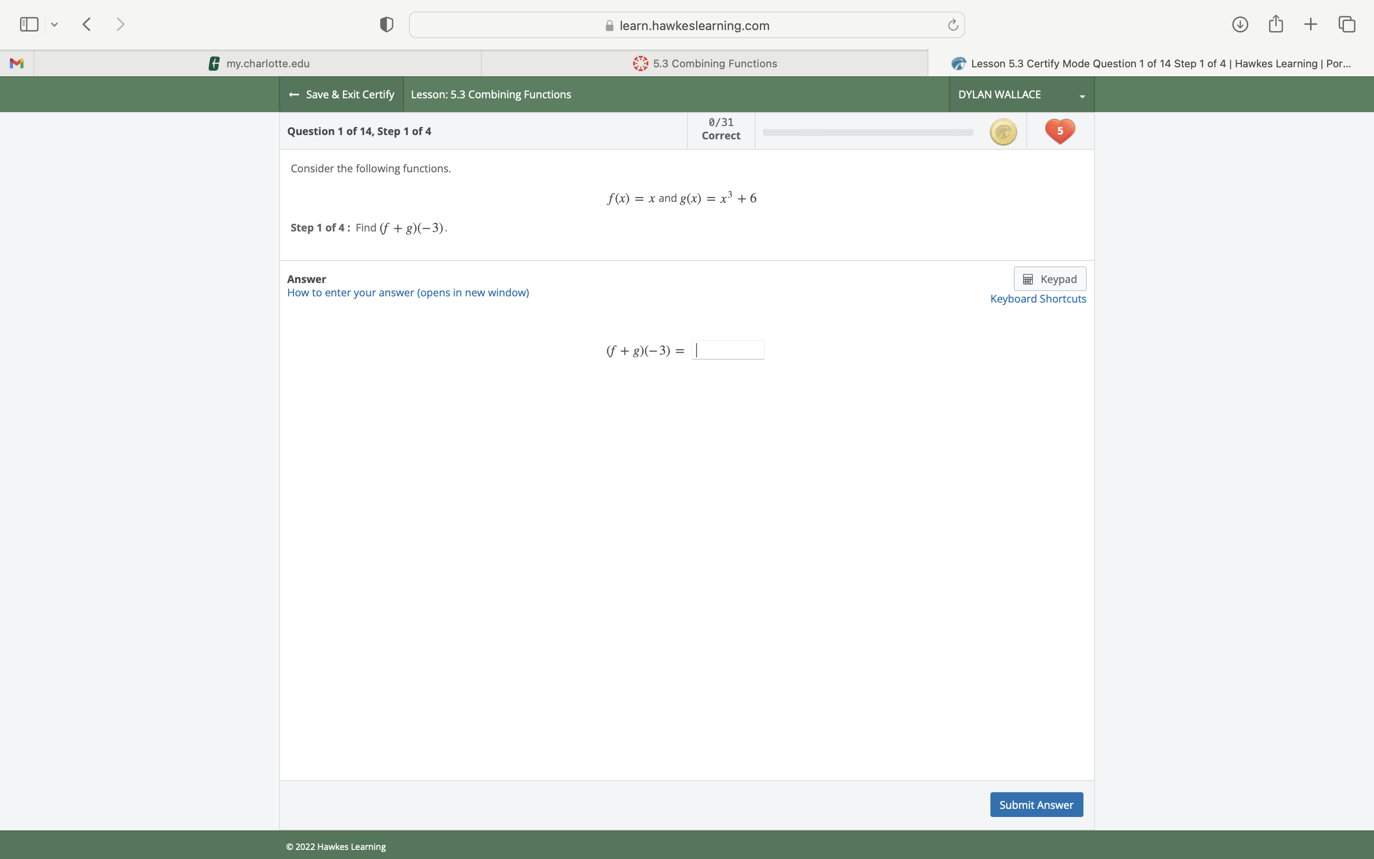Open the Keyboard Shortcuts link
The height and width of the screenshot is (859, 1374).
(x=1037, y=299)
